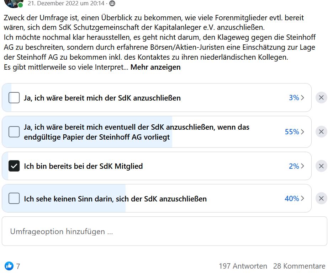333x275 pixels.
Task: Remove the last poll option with the X
Action: pyautogui.click(x=321, y=199)
